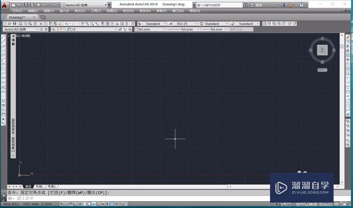Click the vertical scrollbar down arrow
The height and width of the screenshot is (208, 353).
click(x=342, y=182)
